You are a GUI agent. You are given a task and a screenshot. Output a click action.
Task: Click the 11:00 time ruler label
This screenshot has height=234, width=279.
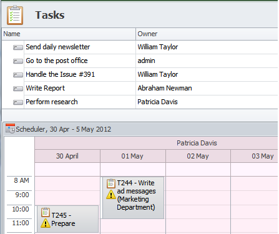click(21, 223)
